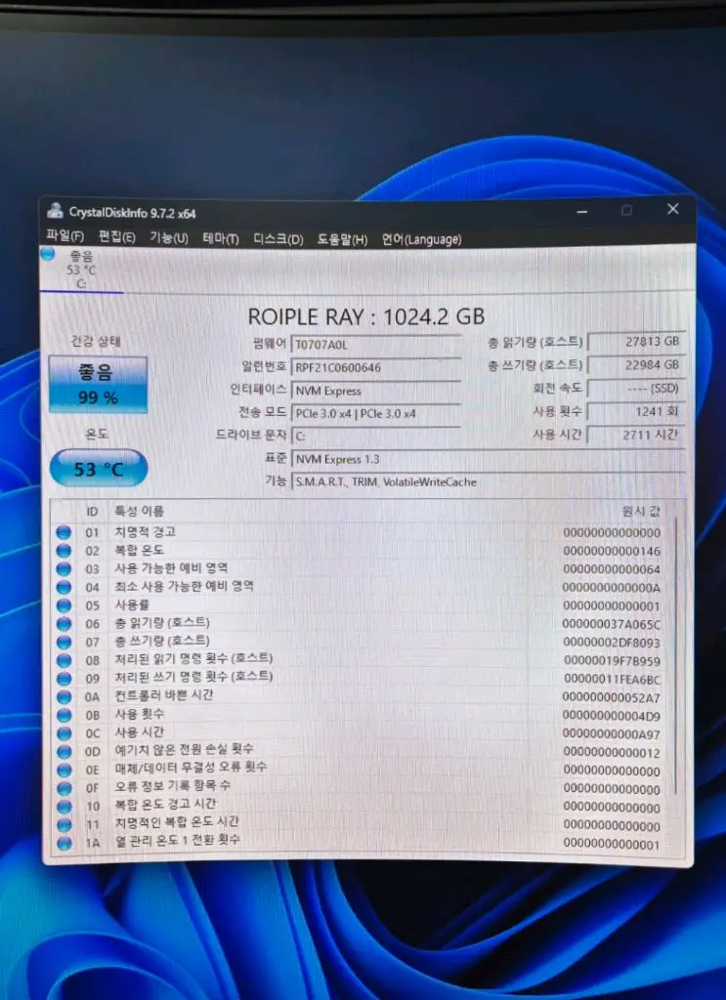Select raw value 00000002DF8093
The height and width of the screenshot is (1000, 726).
click(x=611, y=643)
